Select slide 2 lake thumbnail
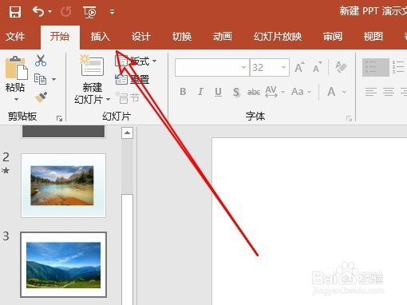 pos(63,185)
